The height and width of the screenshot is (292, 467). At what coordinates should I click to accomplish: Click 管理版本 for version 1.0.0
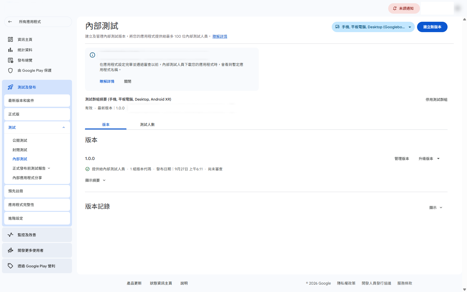402,159
